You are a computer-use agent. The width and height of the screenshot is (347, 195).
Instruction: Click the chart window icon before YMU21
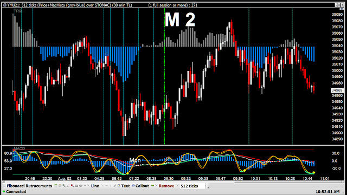[5, 5]
